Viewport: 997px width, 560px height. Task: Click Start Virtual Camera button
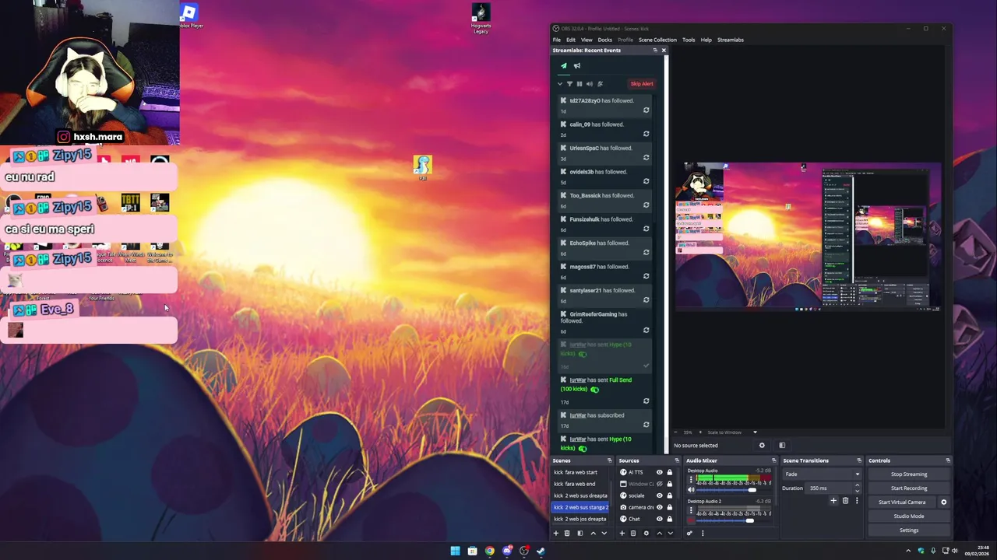pyautogui.click(x=902, y=502)
